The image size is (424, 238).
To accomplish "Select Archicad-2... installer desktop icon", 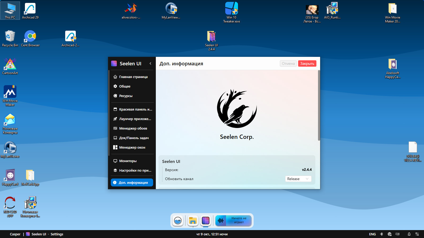I will (x=70, y=39).
